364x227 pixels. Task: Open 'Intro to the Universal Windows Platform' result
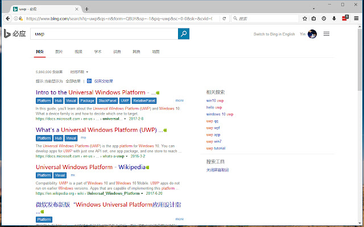[96, 93]
